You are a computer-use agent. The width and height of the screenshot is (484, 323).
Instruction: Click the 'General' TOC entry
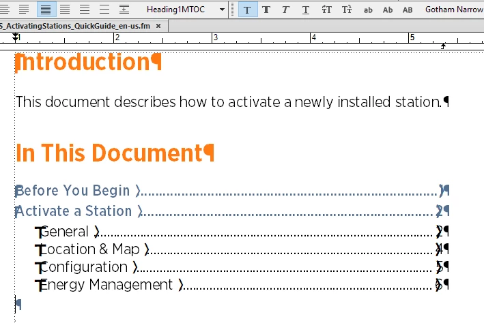pos(65,232)
